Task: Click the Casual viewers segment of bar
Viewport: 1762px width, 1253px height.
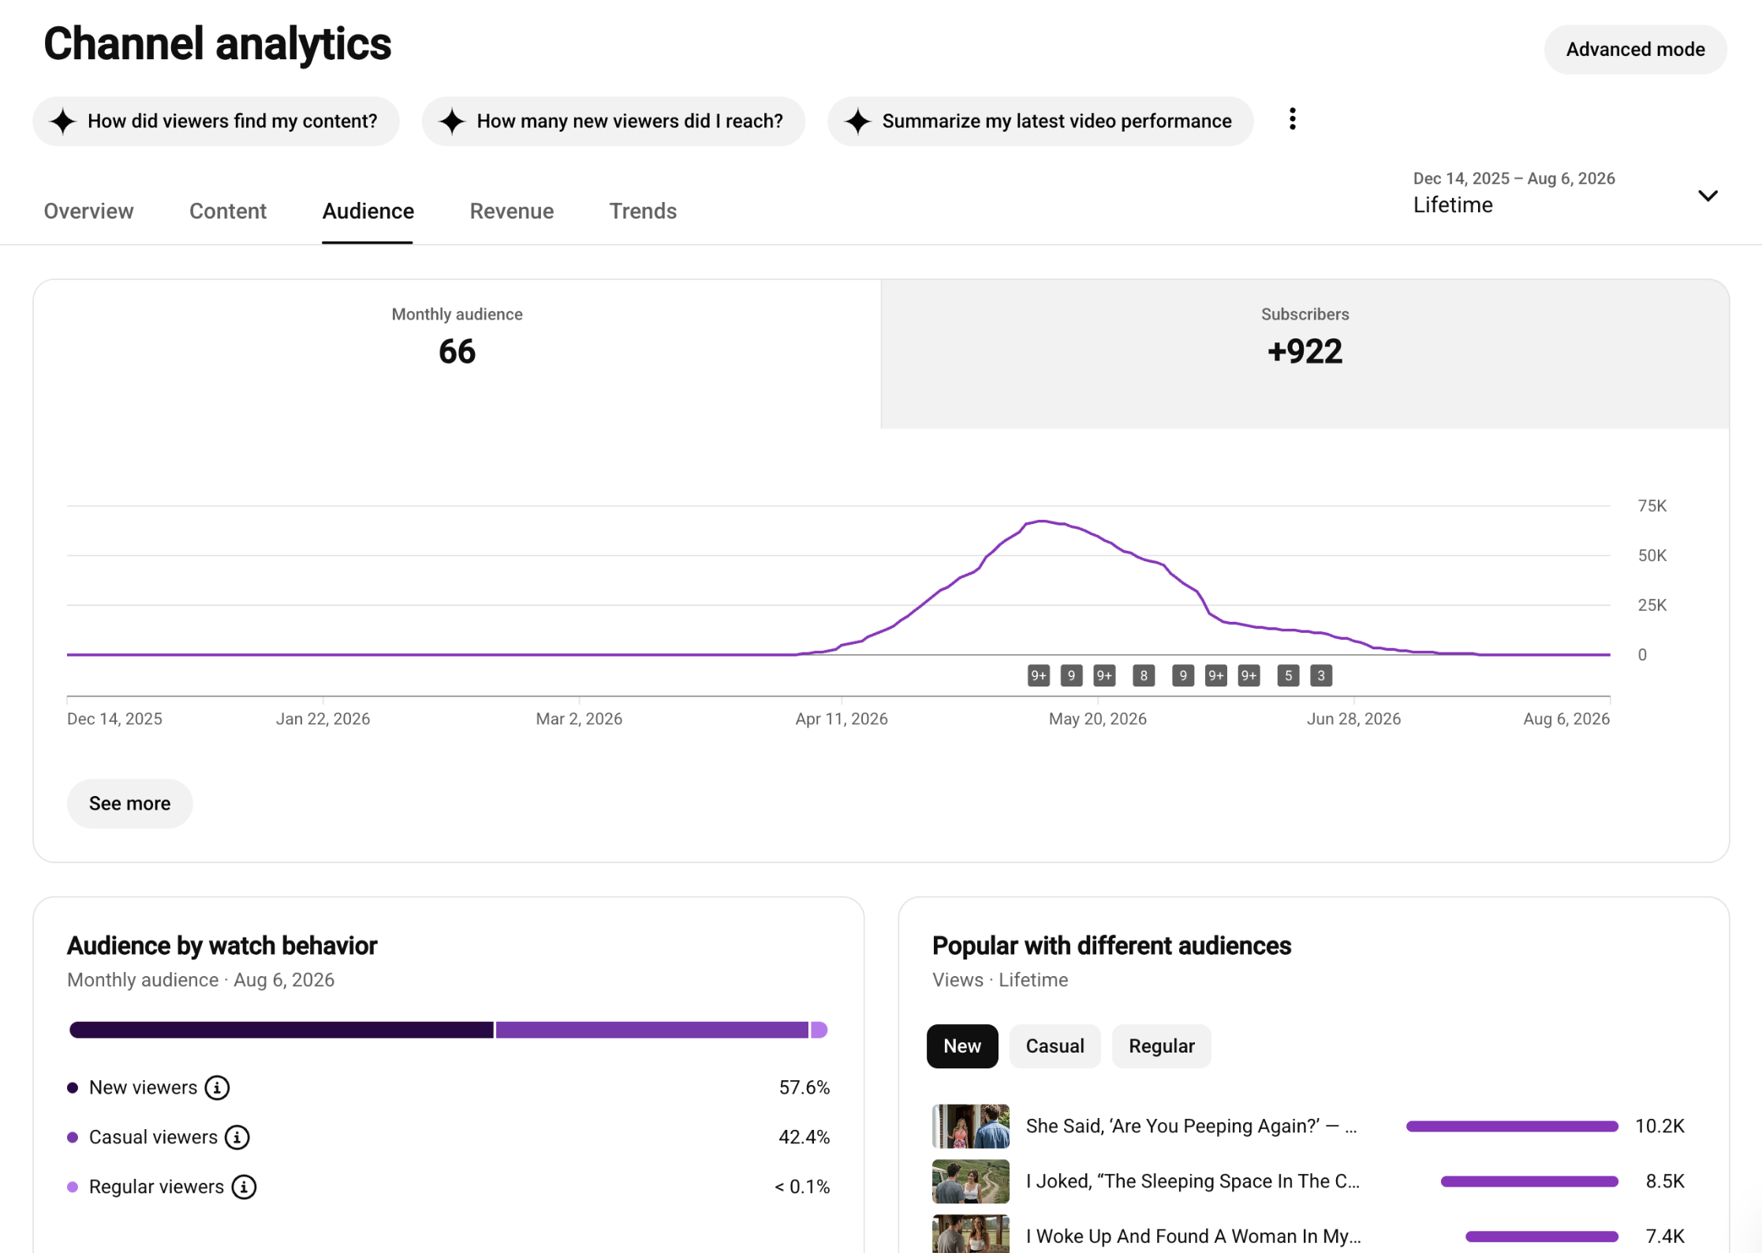Action: 652,1030
